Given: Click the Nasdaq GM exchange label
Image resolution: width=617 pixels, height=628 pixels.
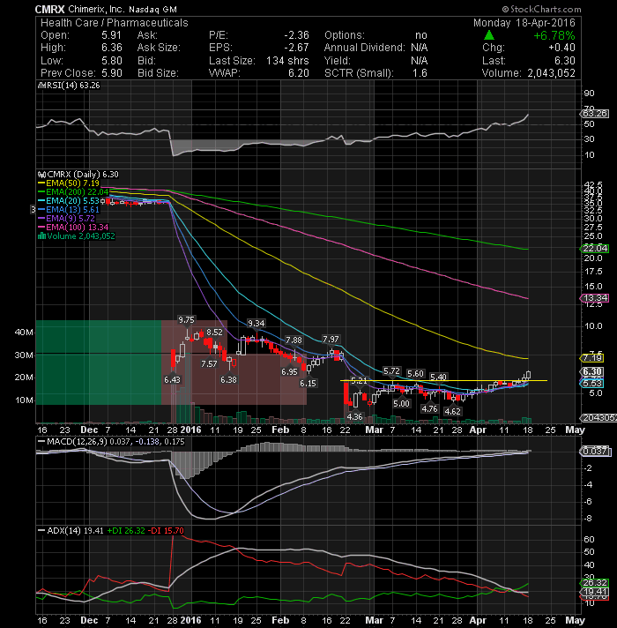Looking at the screenshot, I should coord(152,9).
